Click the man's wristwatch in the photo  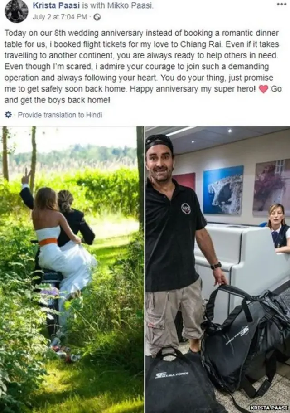216,266
